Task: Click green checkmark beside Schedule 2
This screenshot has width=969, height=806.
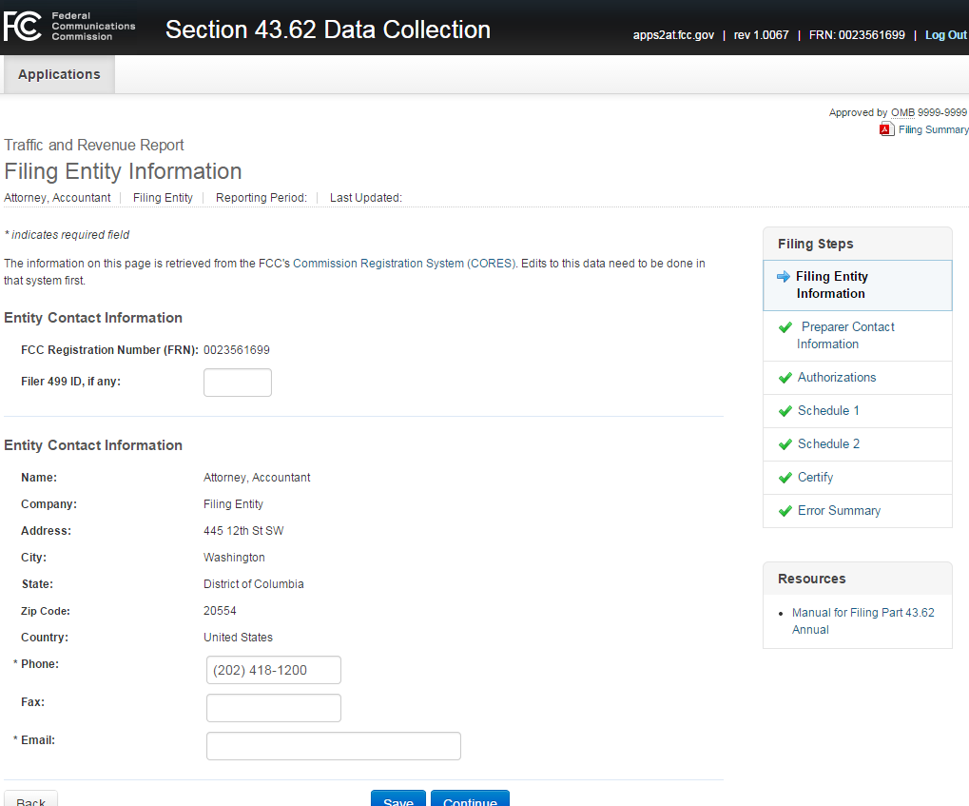Action: 785,444
